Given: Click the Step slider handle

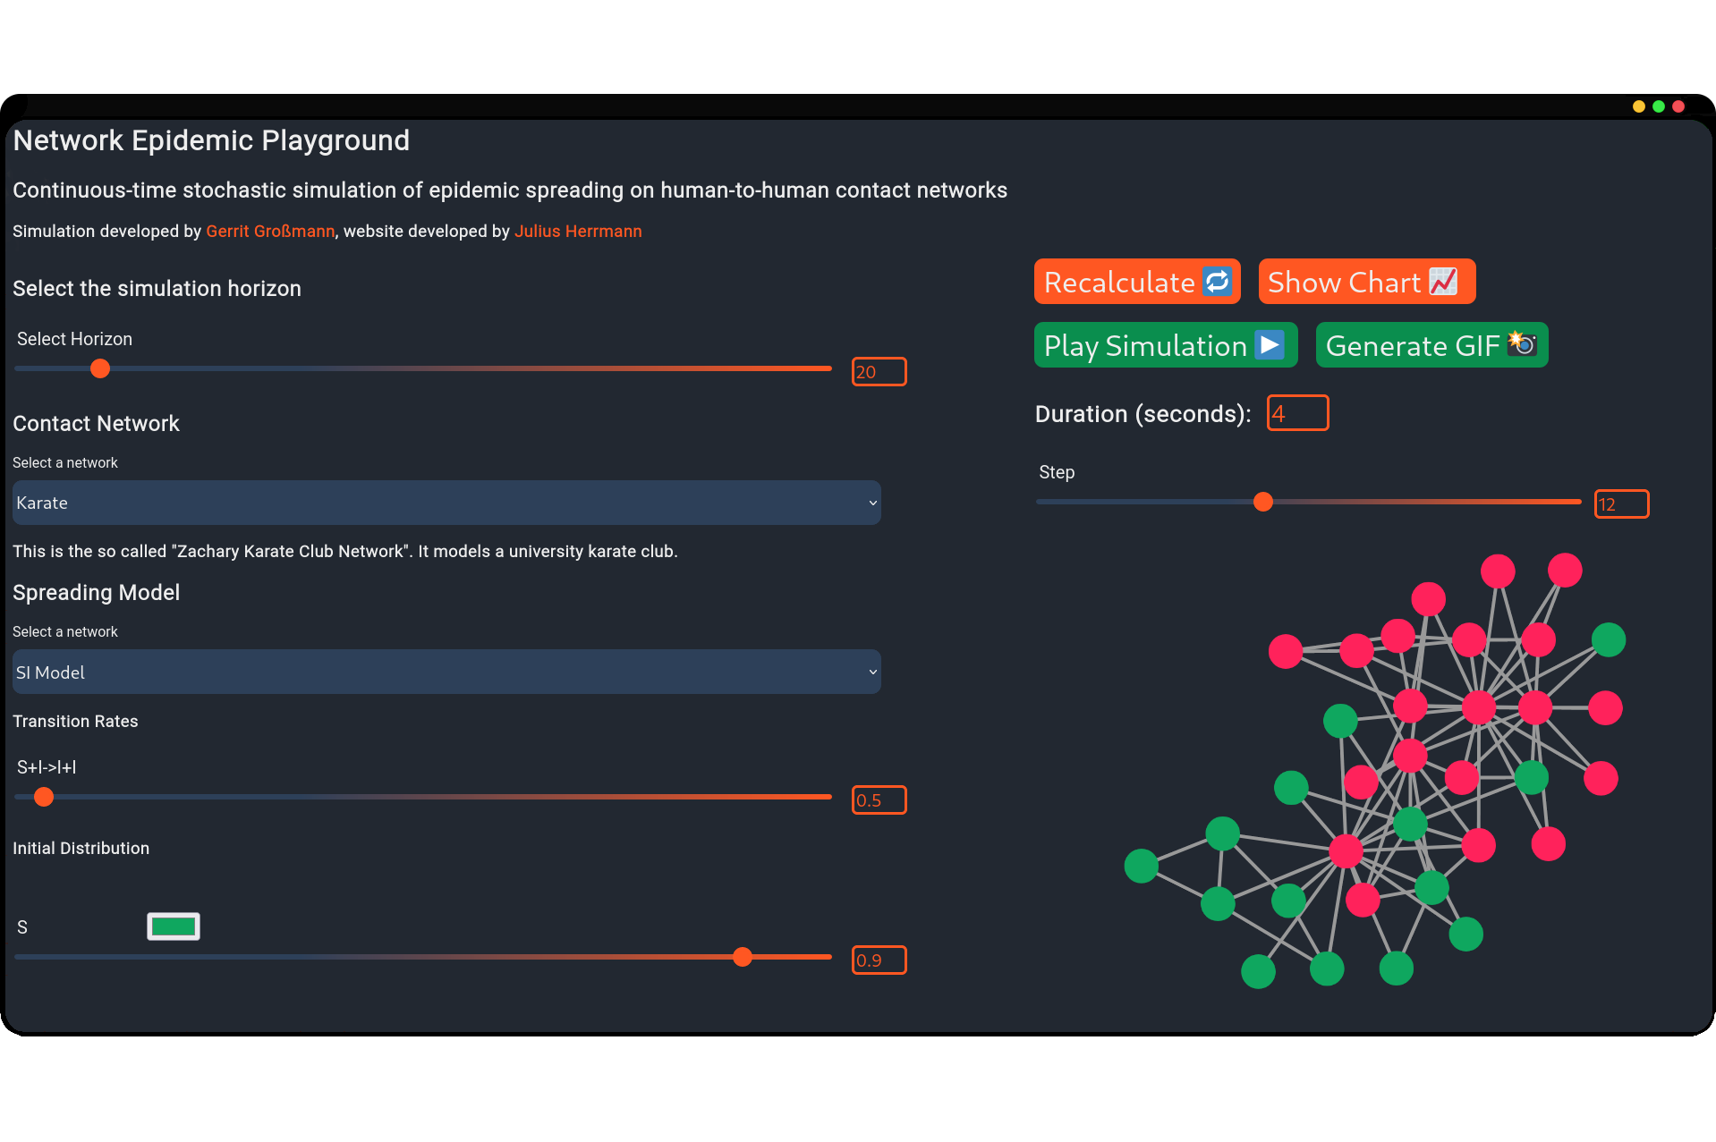Looking at the screenshot, I should click(x=1263, y=502).
